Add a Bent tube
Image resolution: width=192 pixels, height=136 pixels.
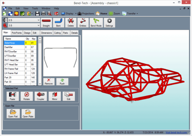59,23
